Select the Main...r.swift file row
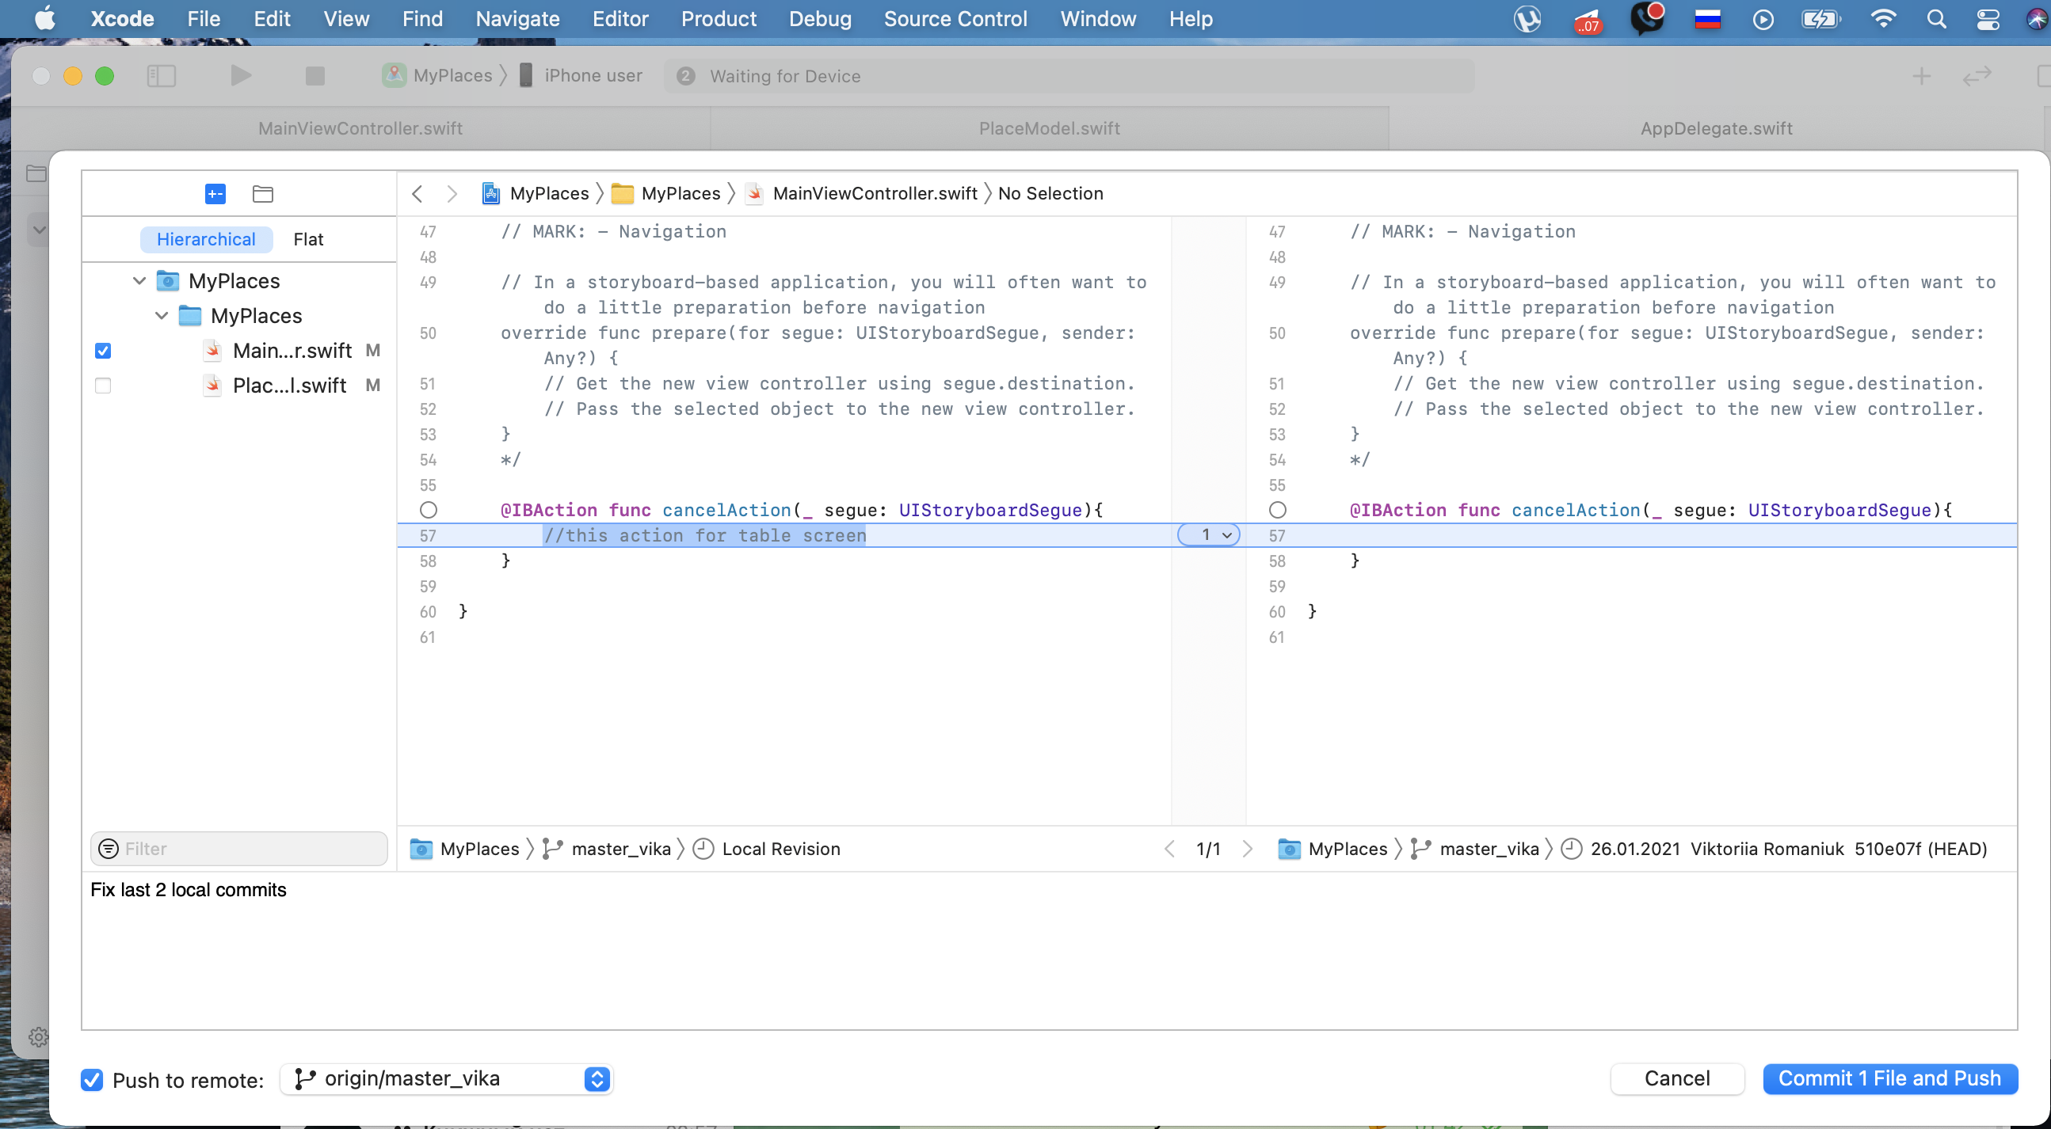This screenshot has width=2051, height=1129. [x=239, y=351]
